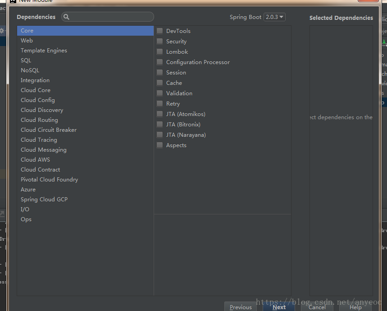
Task: Select the Web category
Action: [x=86, y=41]
